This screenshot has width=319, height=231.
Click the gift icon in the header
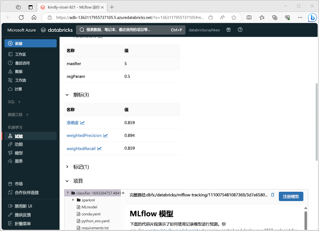(228, 30)
